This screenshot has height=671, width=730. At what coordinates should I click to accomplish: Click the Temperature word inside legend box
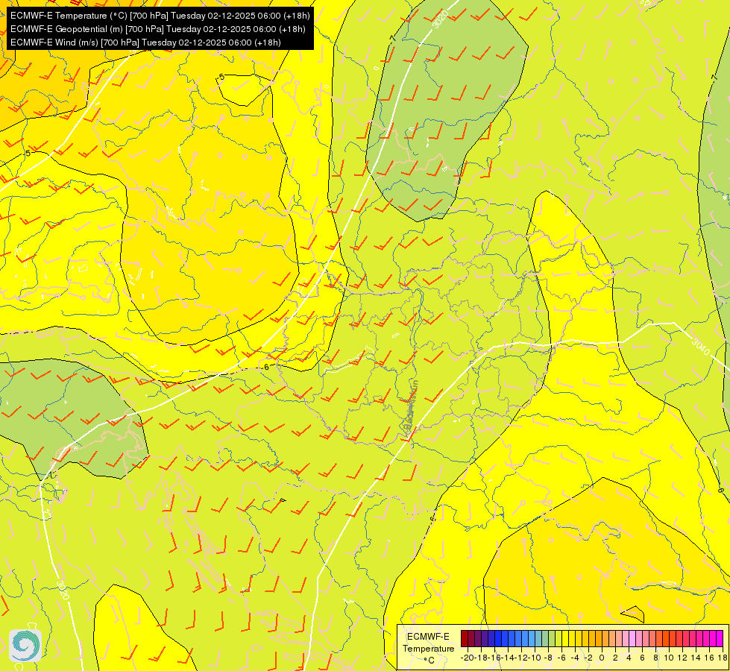[x=428, y=649]
